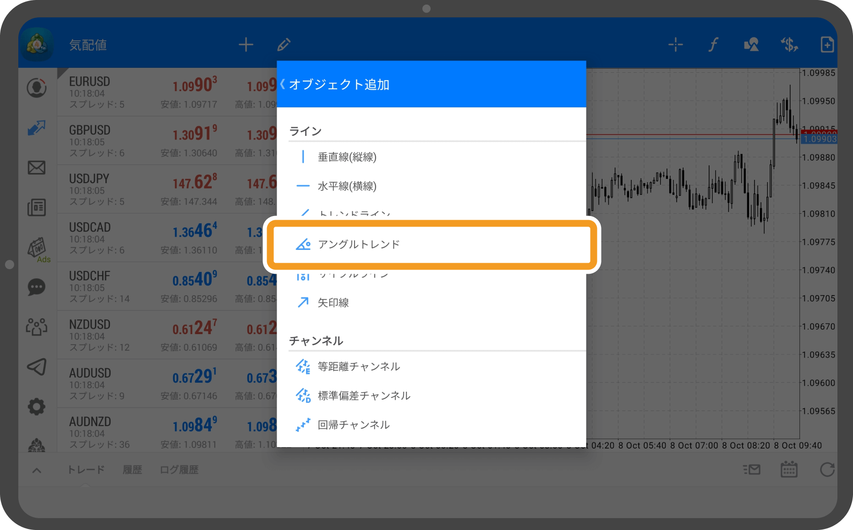Add 回帰チャンネル regression channel
The image size is (853, 530).
click(x=432, y=425)
